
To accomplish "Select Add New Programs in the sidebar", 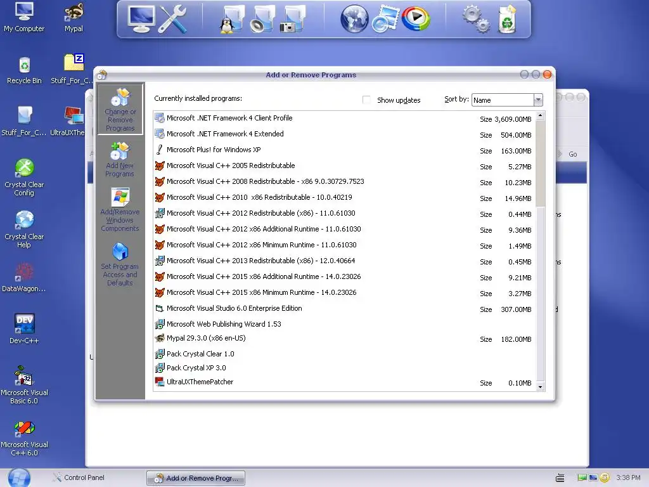I will [120, 160].
